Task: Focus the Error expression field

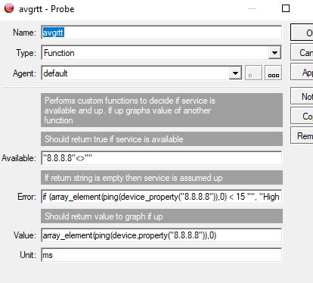Action: pos(162,197)
